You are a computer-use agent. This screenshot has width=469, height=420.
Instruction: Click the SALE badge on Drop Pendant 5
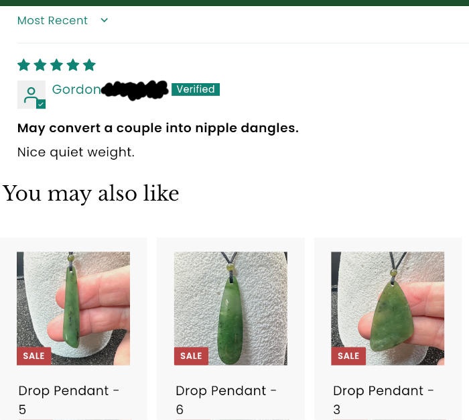33,356
